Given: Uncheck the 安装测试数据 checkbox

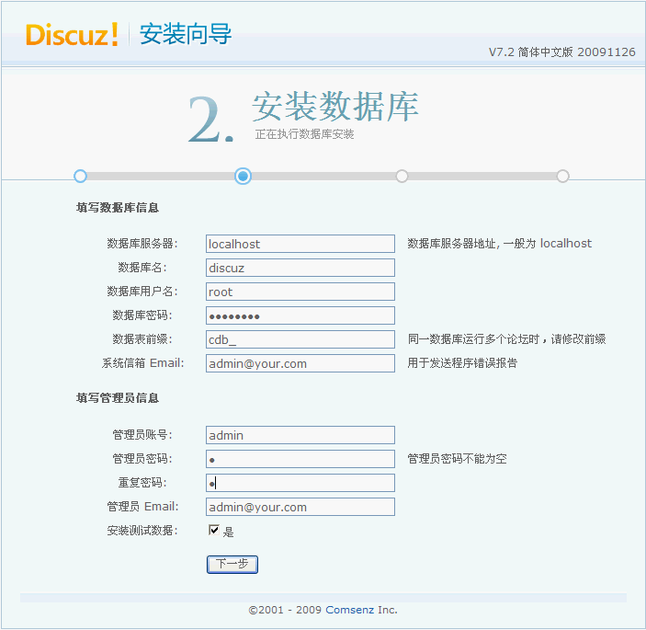Looking at the screenshot, I should coord(214,530).
